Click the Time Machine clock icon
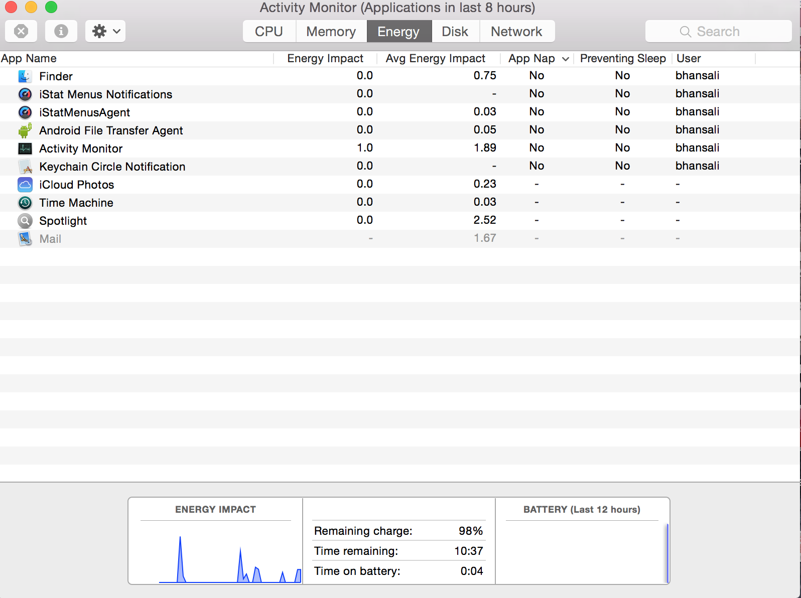 click(25, 203)
